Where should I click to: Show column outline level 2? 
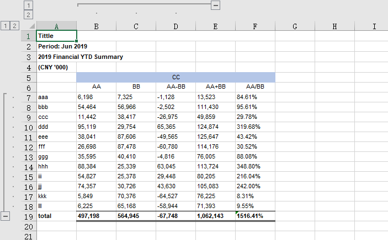pyautogui.click(x=29, y=14)
